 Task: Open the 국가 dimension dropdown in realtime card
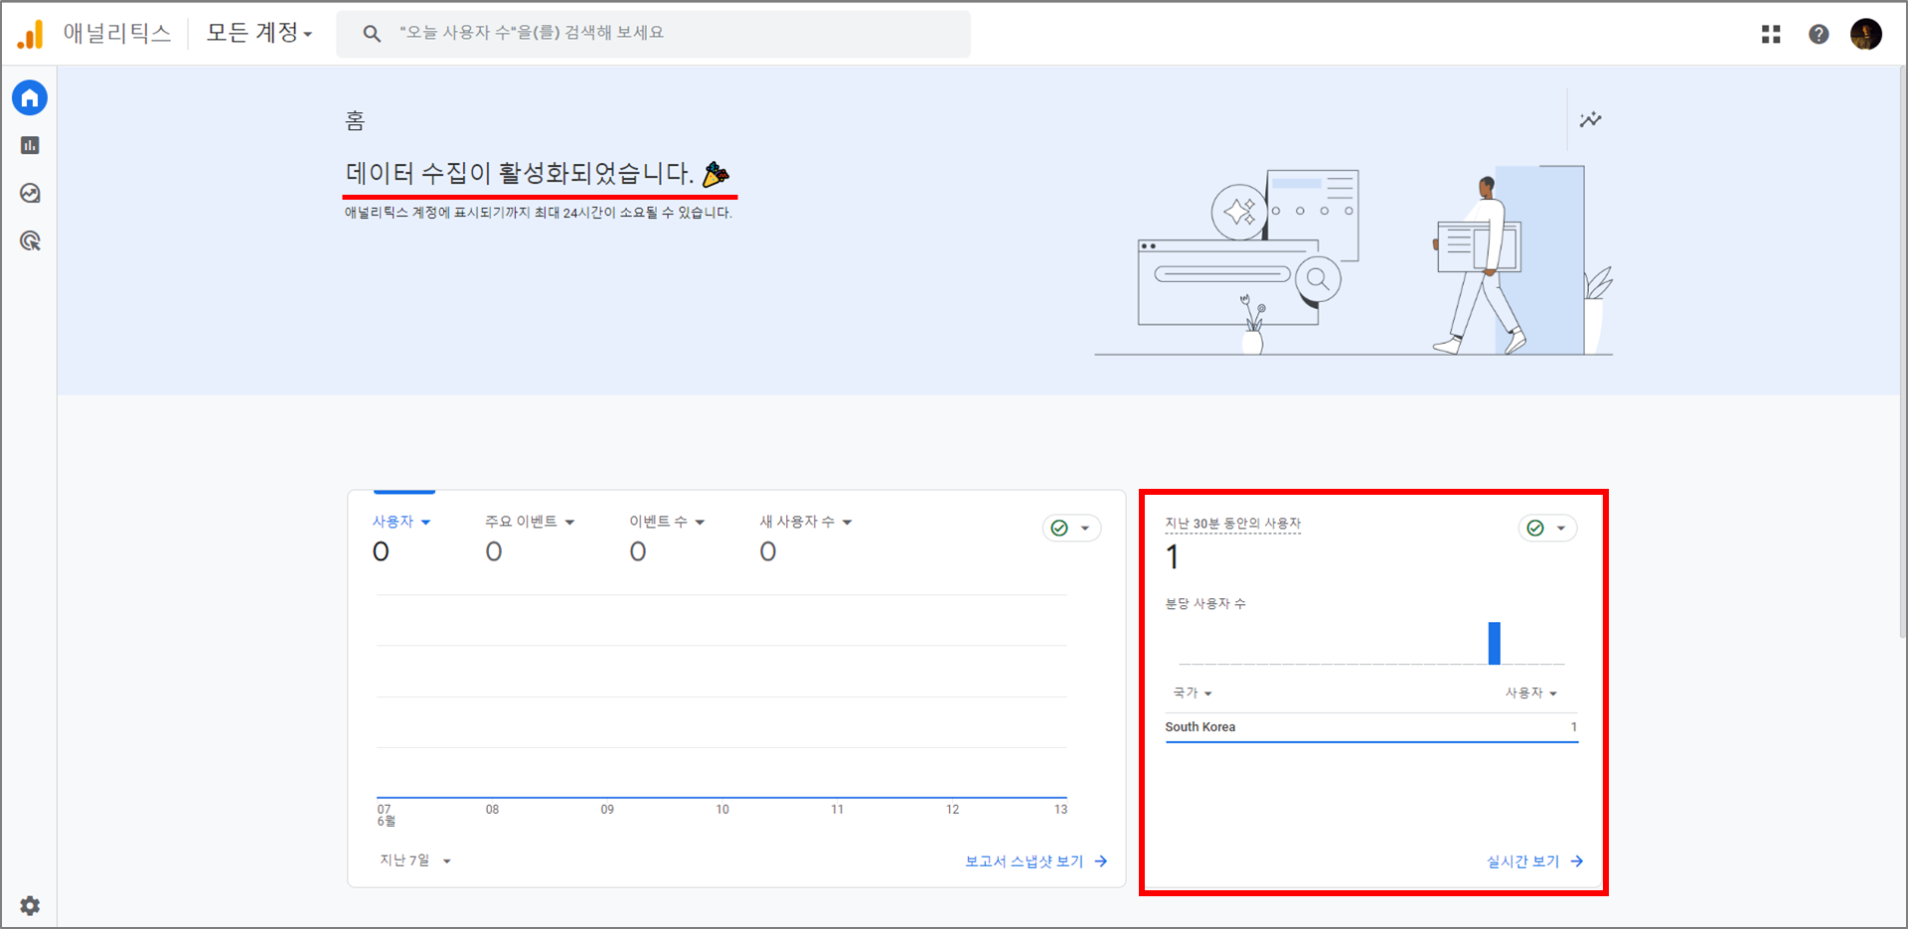pos(1192,693)
